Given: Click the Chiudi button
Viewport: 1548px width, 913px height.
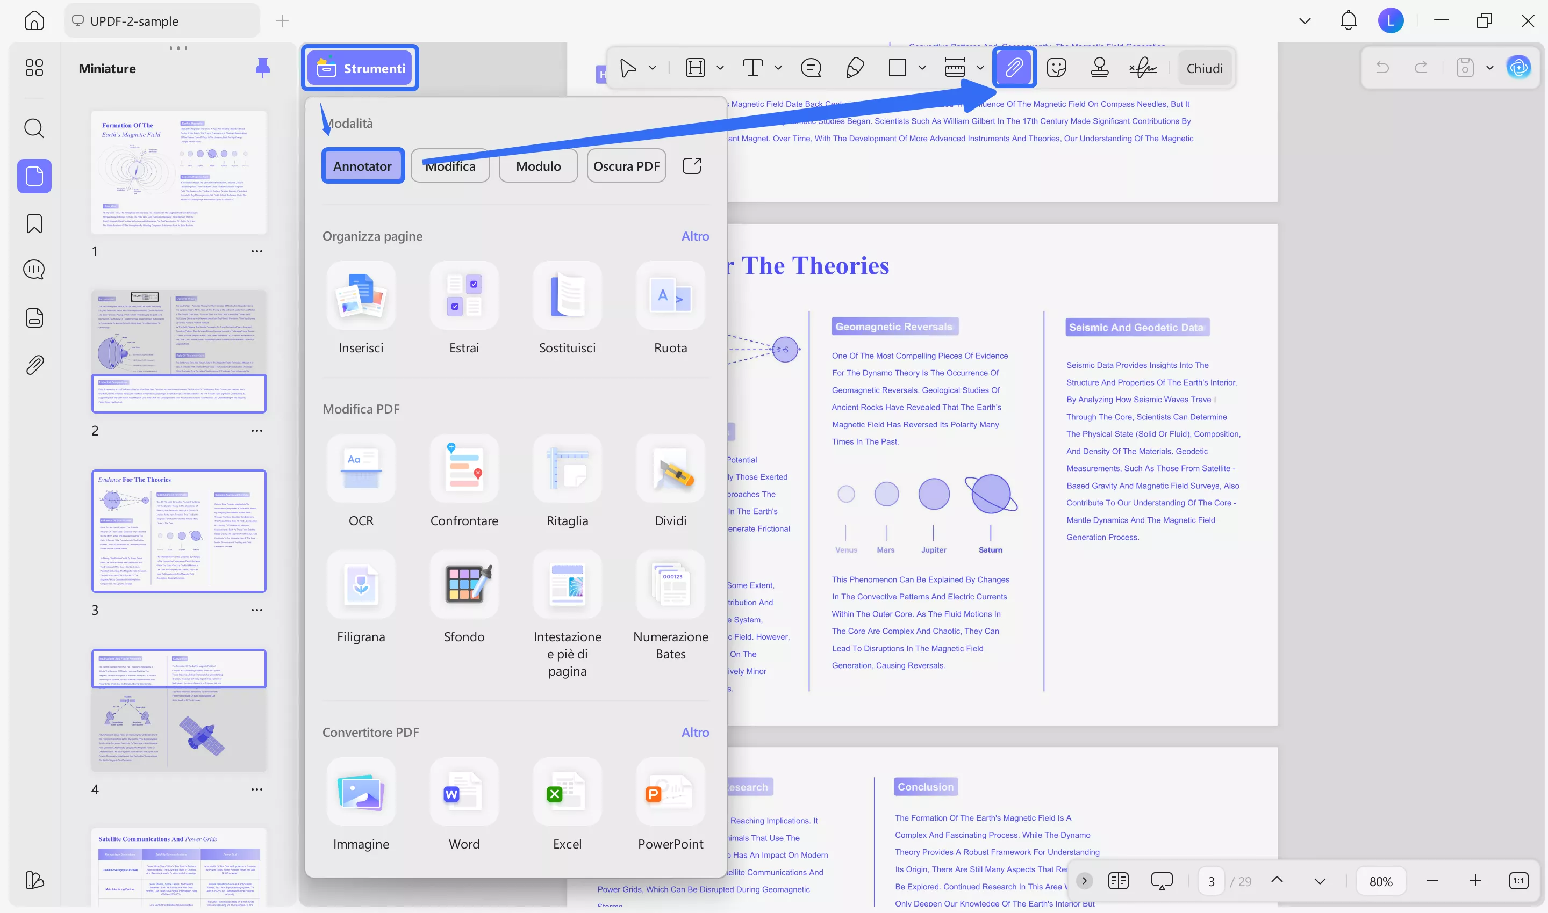Looking at the screenshot, I should [1205, 68].
